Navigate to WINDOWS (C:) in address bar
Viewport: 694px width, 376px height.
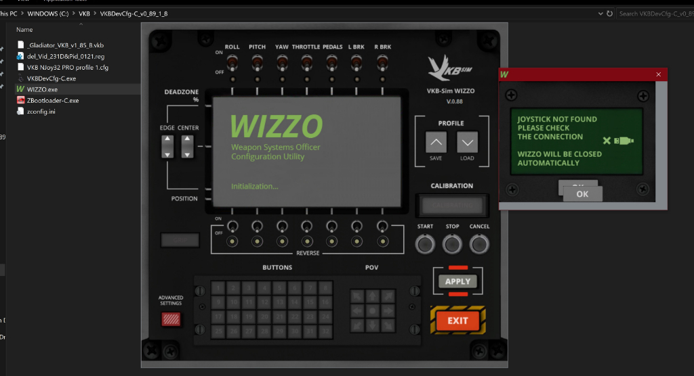coord(48,14)
